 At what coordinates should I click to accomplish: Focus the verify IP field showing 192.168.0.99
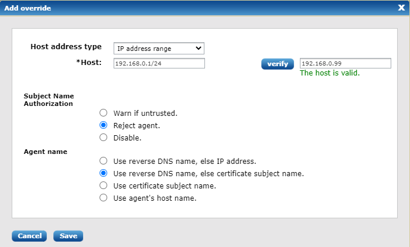[x=345, y=63]
